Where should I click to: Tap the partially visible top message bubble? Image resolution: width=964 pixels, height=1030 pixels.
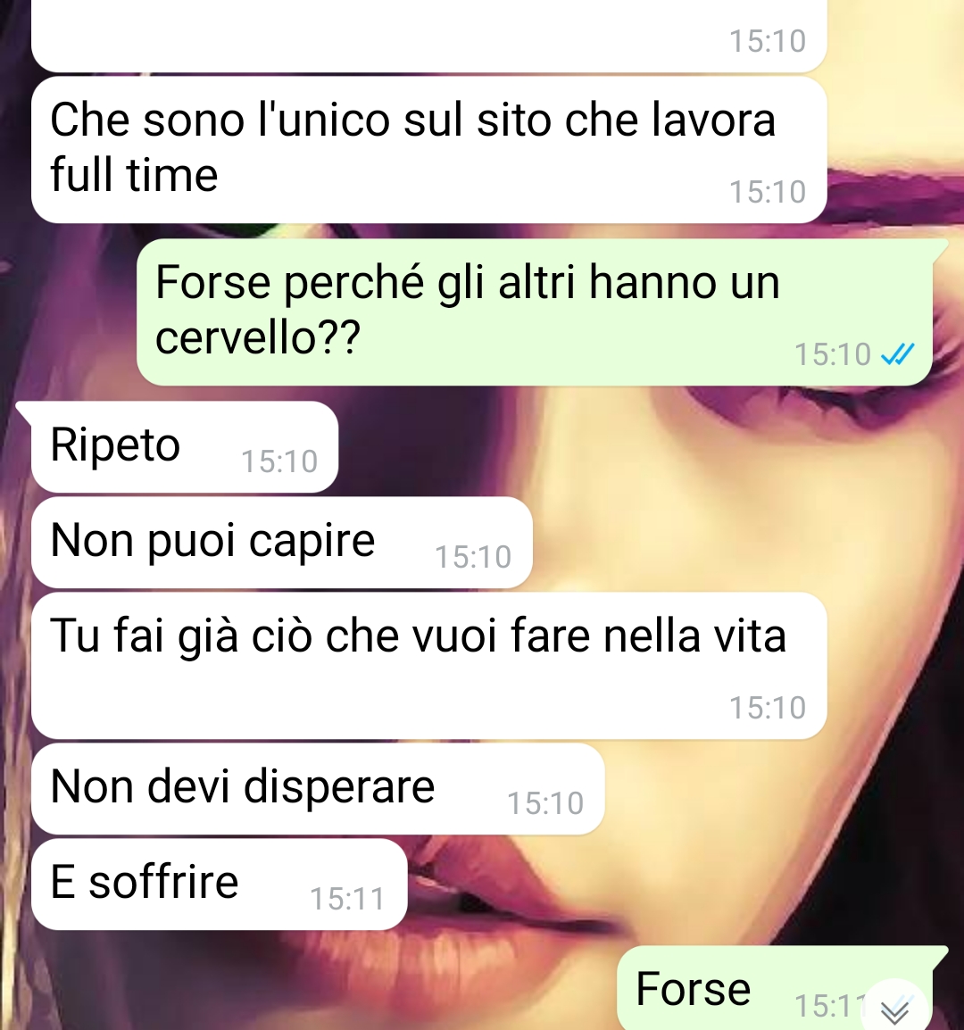[x=429, y=34]
